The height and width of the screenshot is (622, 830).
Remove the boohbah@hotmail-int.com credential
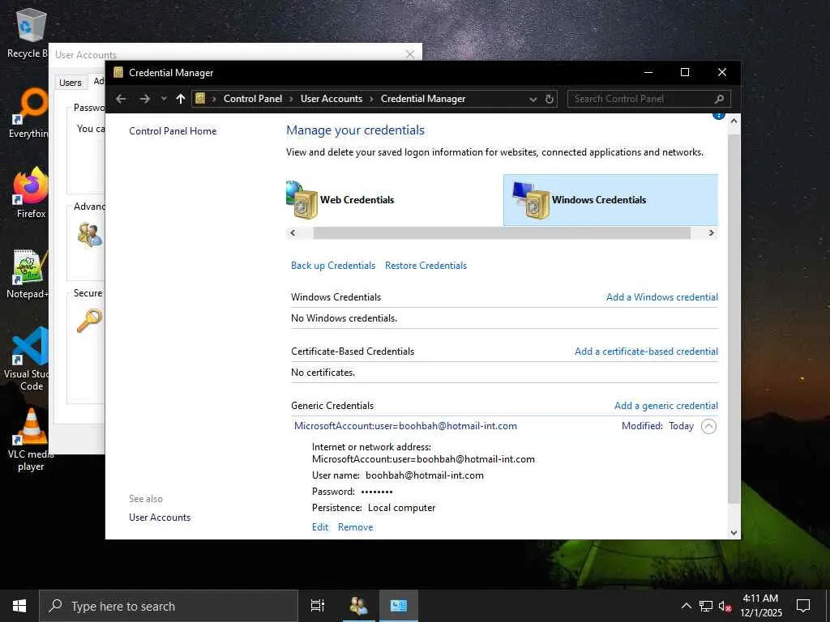(x=355, y=527)
